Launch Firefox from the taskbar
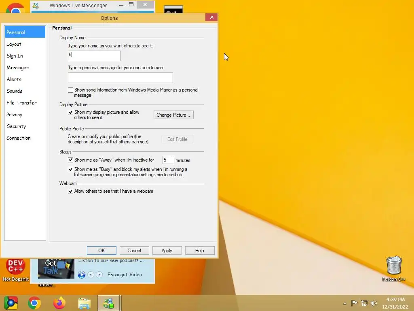This screenshot has height=311, width=414. click(59, 303)
